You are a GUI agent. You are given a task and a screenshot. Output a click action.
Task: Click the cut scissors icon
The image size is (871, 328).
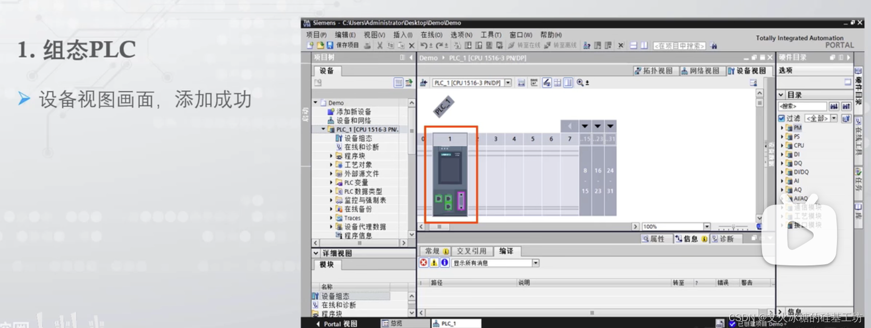(x=380, y=46)
